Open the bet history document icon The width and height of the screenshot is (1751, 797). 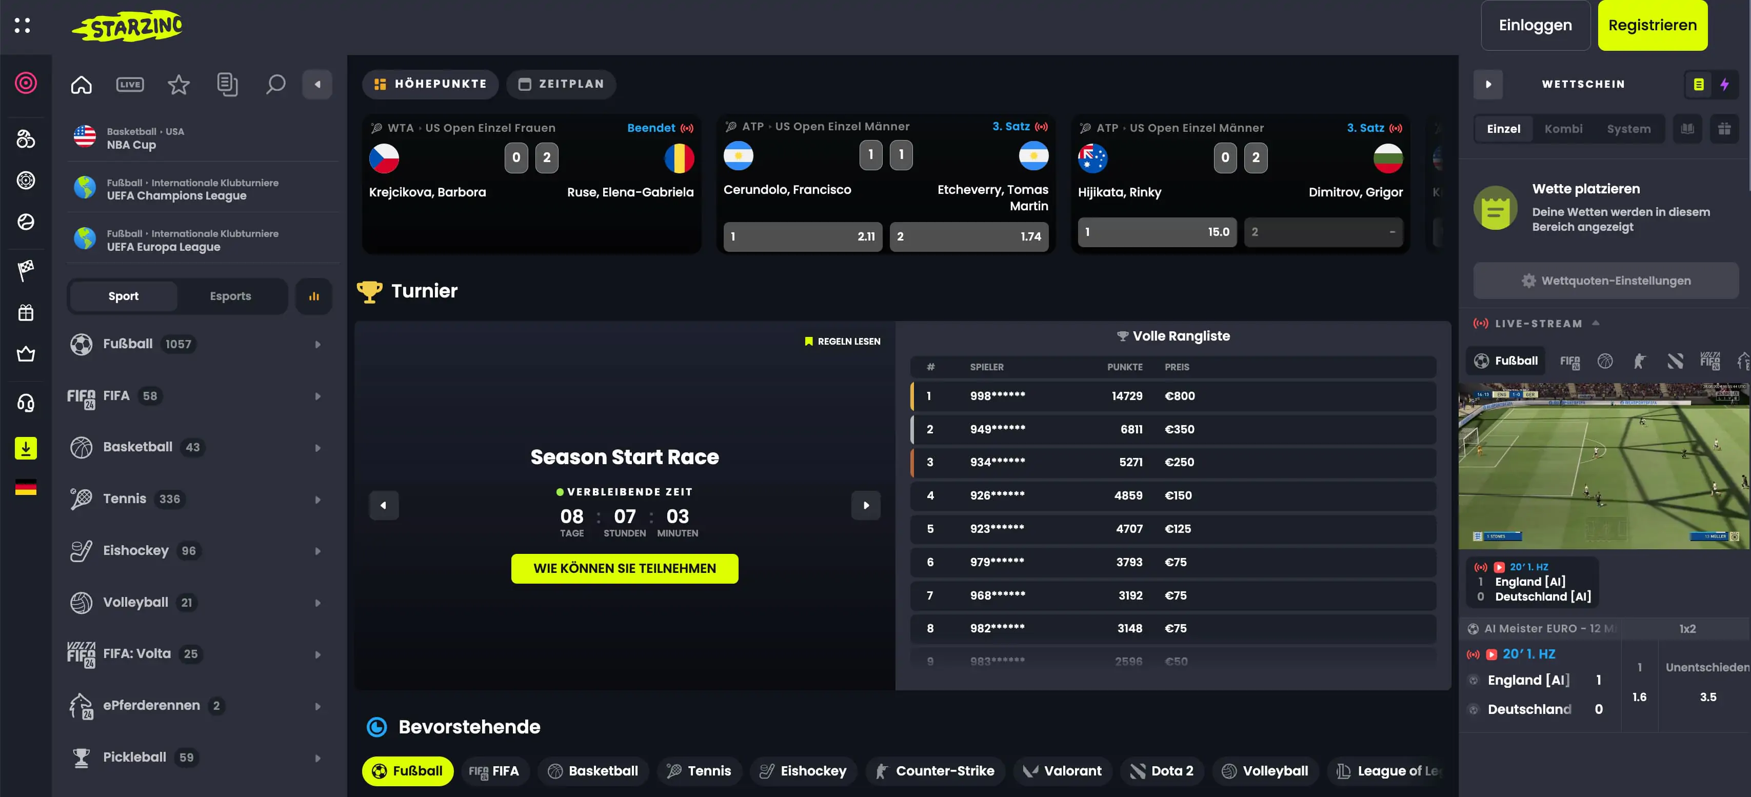point(227,84)
